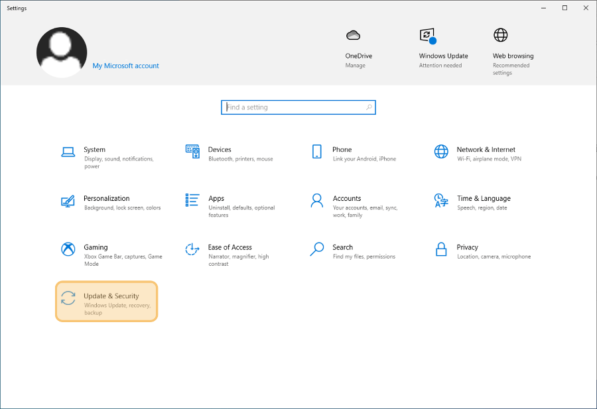
Task: Select the Personalization title
Action: click(107, 198)
